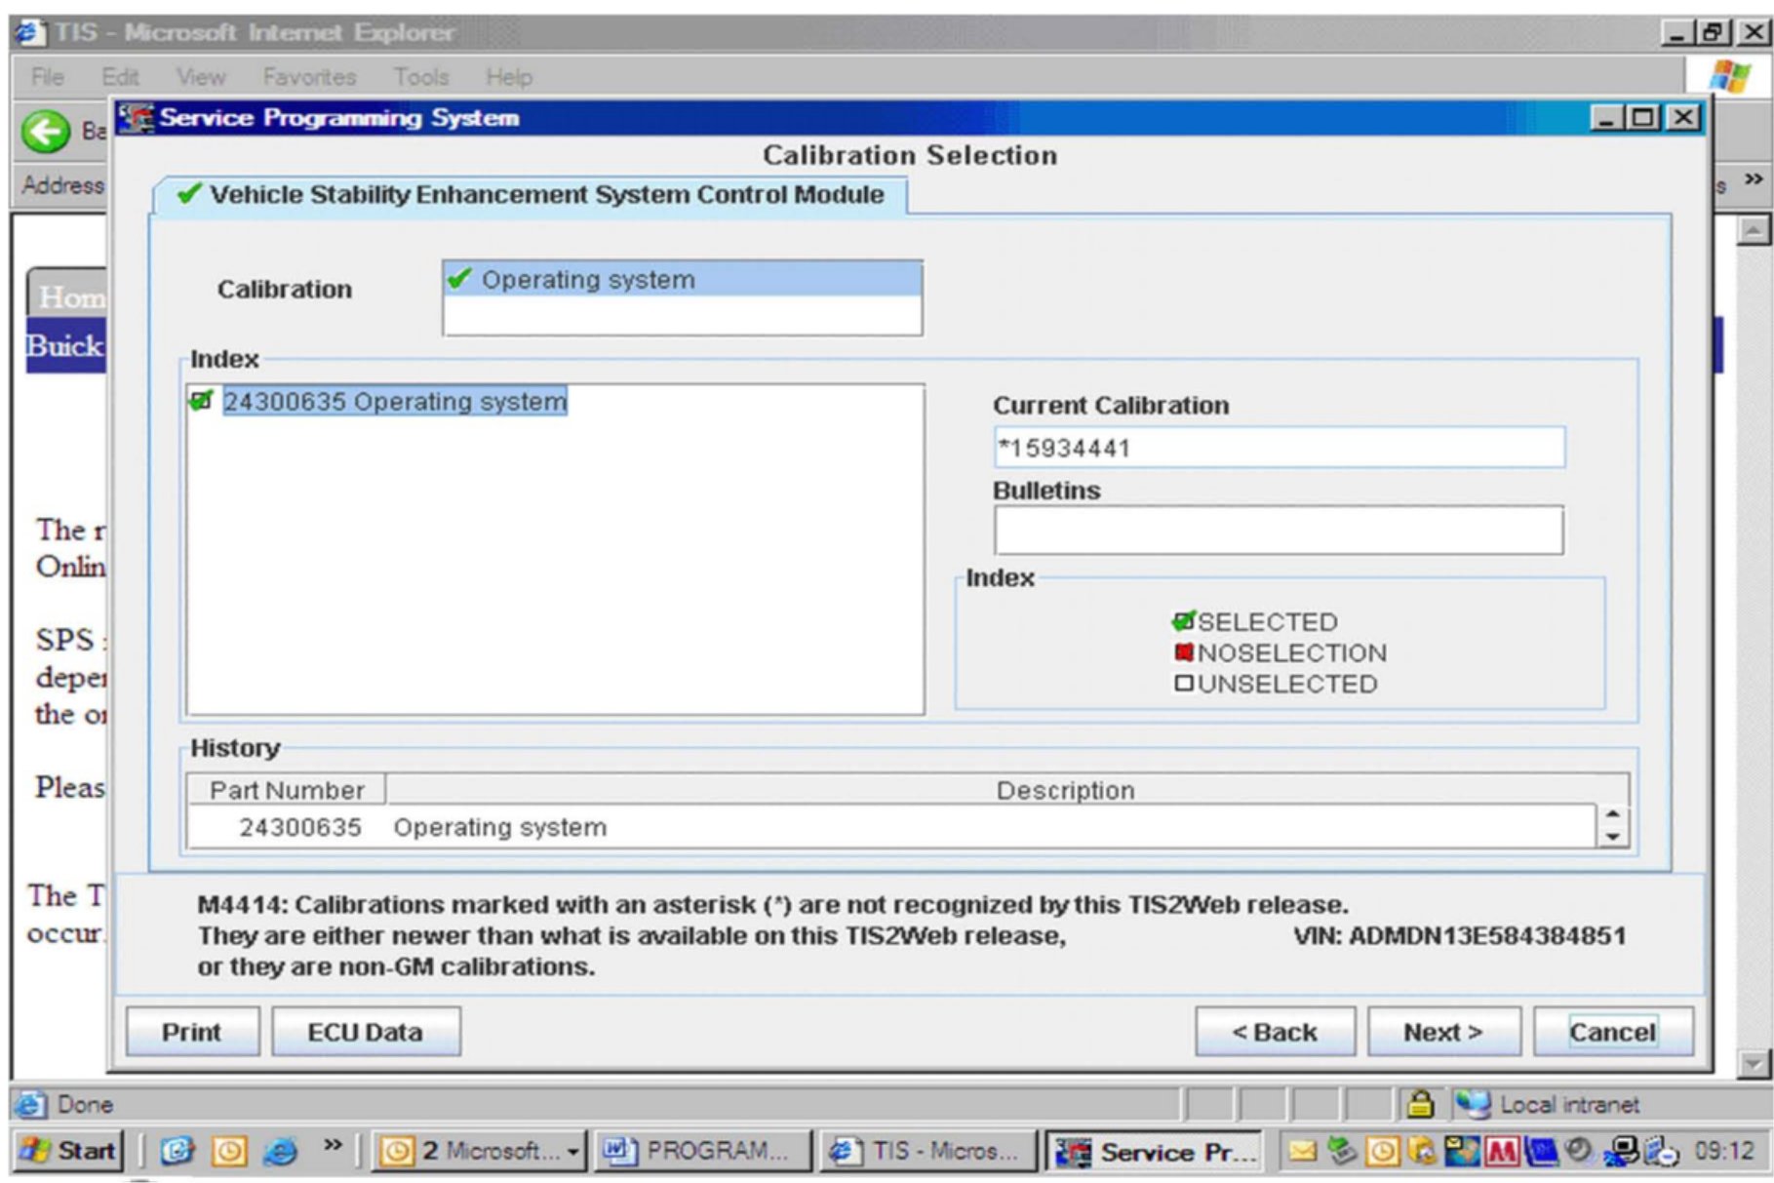Open the Favorites menu
Viewport: 1774px width, 1183px height.
coord(308,77)
